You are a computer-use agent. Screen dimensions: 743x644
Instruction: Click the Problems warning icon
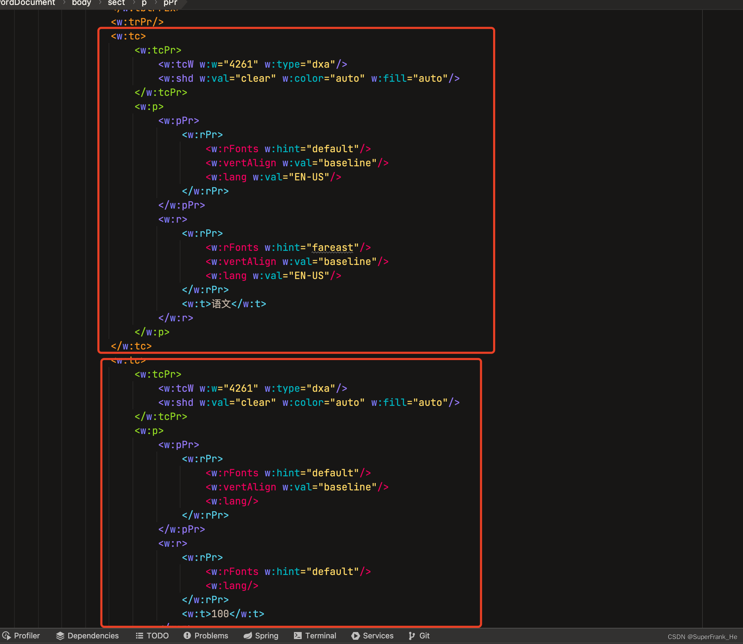point(187,636)
